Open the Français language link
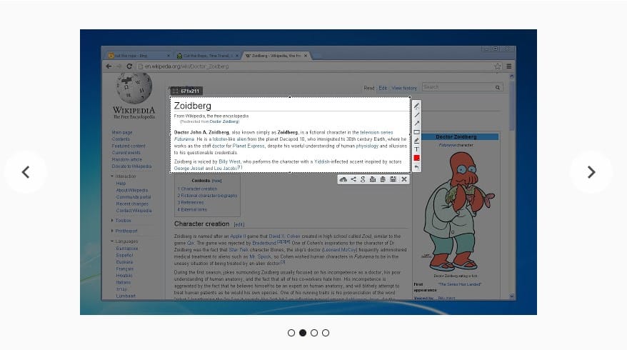Viewport: 627px width, 350px height. 125,269
